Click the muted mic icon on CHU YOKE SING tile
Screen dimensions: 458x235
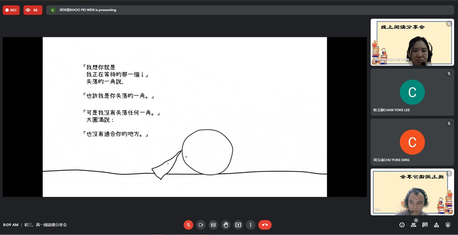point(449,124)
